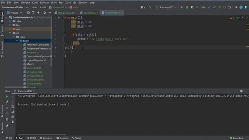Open the Build tool window at bottom
This screenshot has height=140, width=249.
[76, 138]
